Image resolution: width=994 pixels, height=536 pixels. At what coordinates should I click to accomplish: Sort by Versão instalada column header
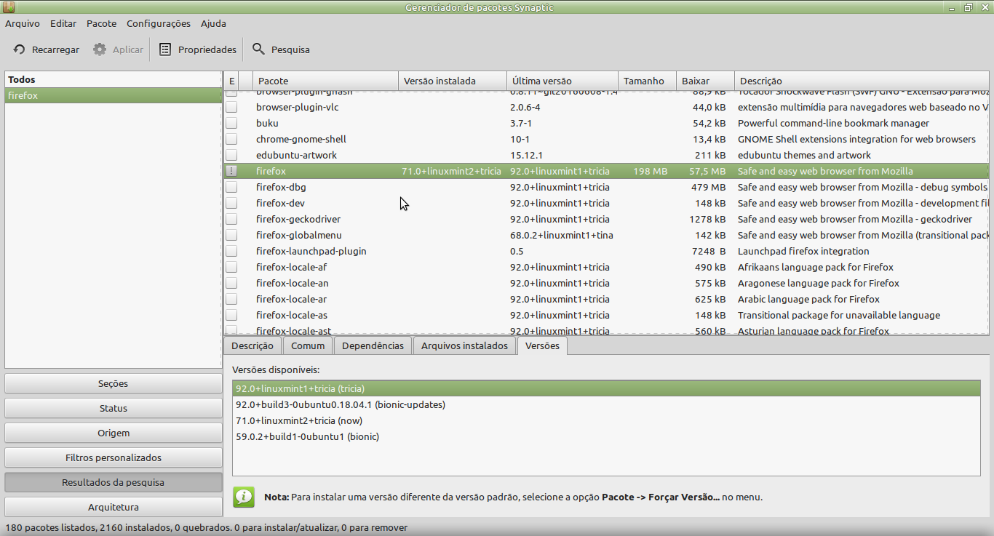pyautogui.click(x=453, y=81)
